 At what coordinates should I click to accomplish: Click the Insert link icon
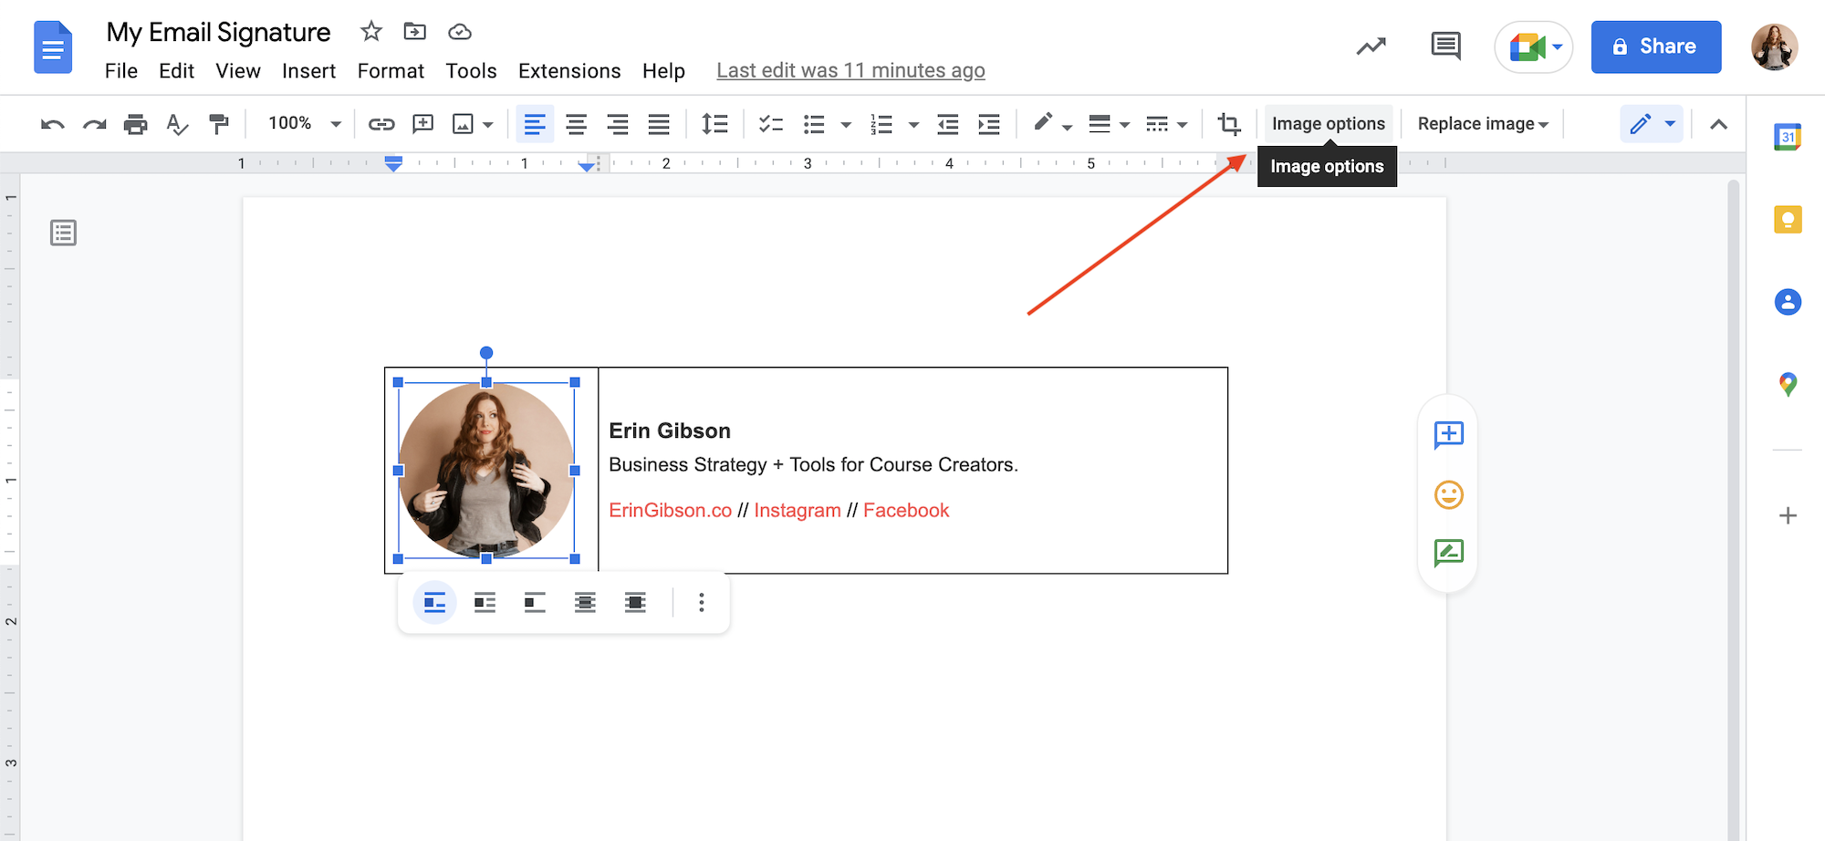coord(381,124)
